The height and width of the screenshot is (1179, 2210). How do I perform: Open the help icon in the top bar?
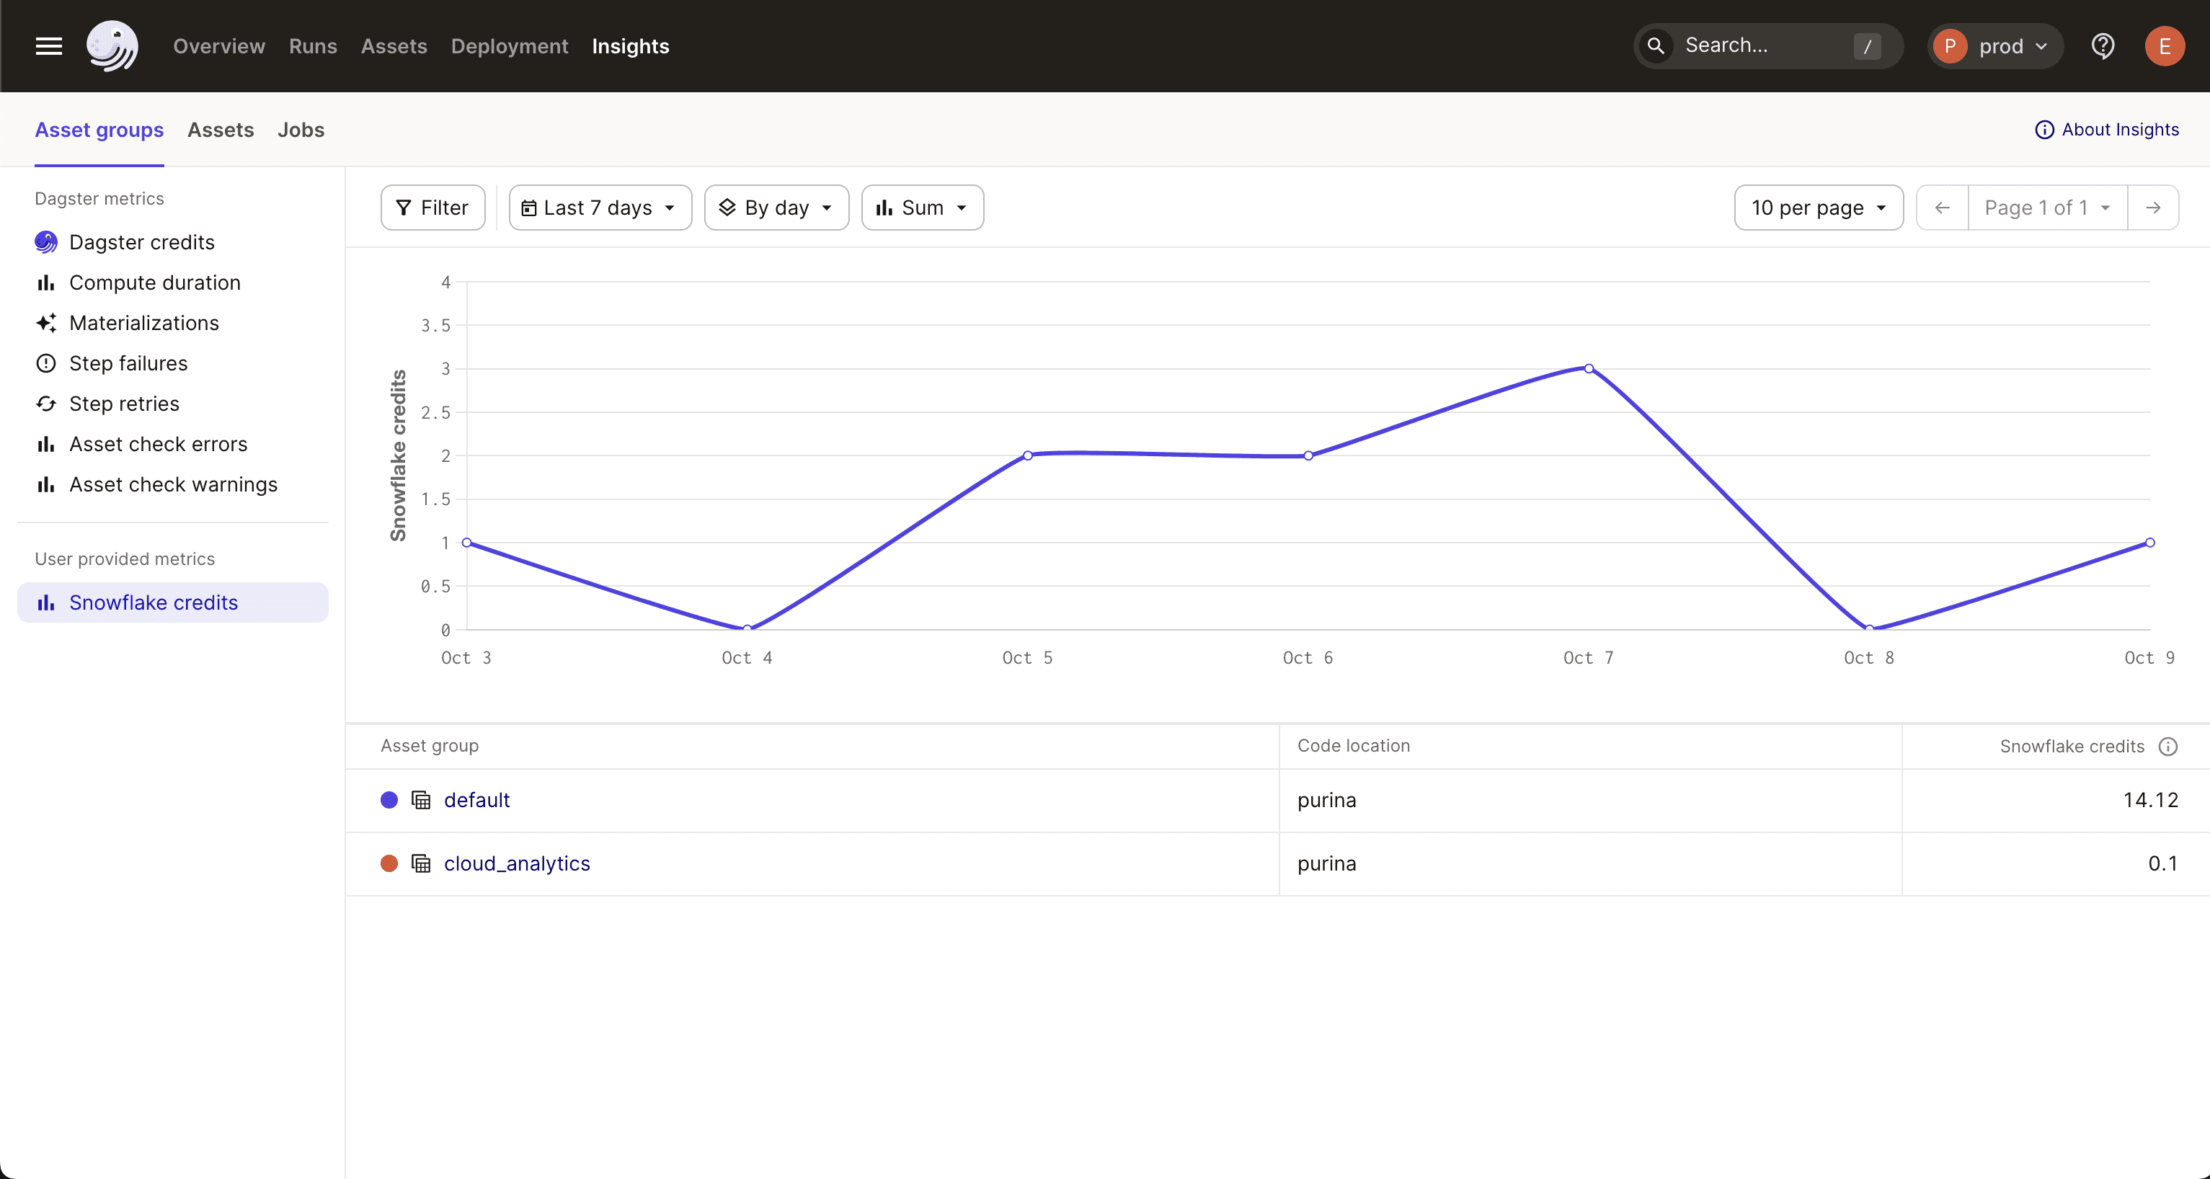(2103, 45)
